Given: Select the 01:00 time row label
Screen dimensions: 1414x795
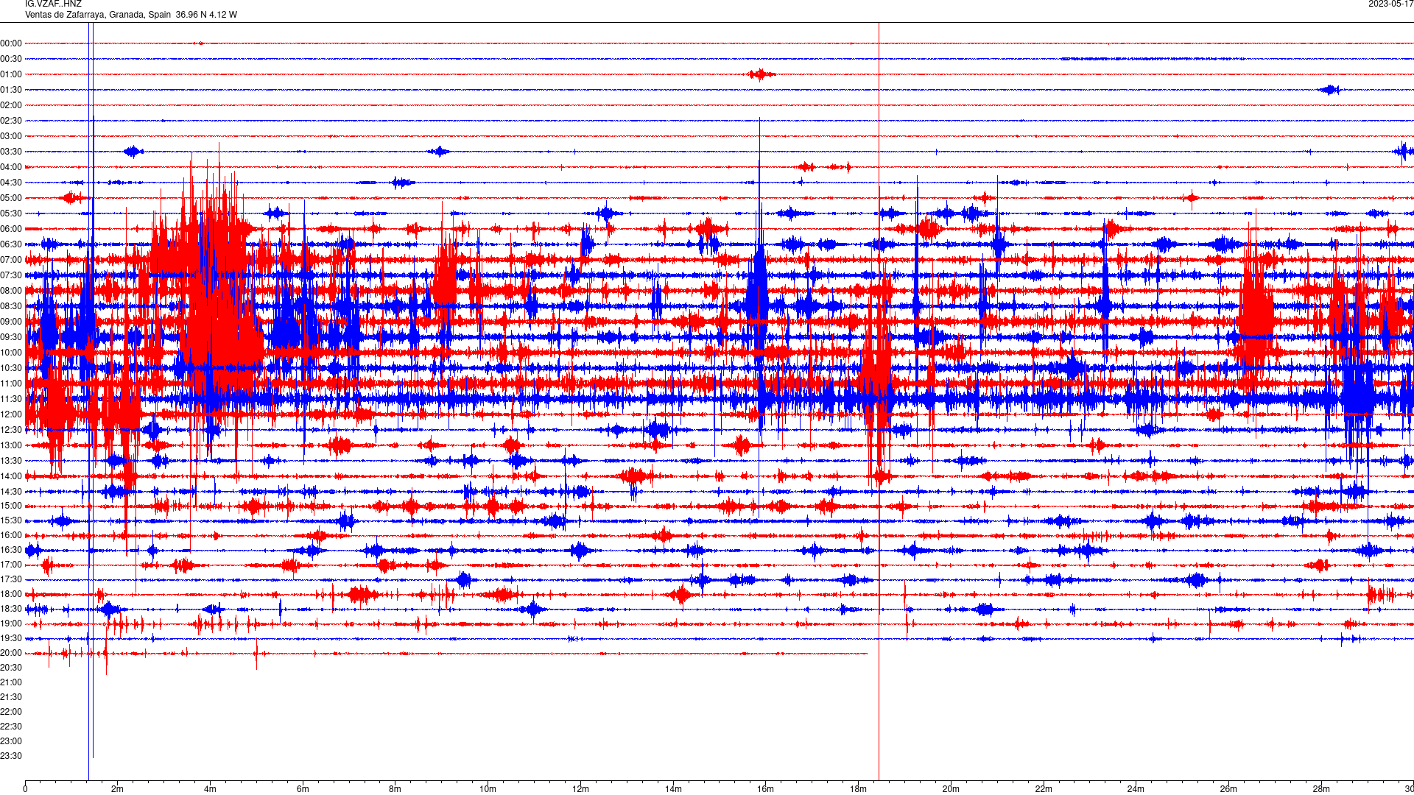Looking at the screenshot, I should point(11,74).
